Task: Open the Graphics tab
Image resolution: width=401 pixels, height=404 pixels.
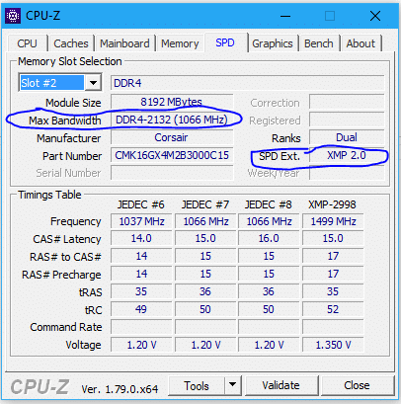Action: (273, 43)
